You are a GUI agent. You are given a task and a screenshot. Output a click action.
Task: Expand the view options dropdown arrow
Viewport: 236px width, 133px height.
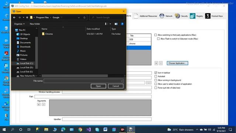pos(110,24)
